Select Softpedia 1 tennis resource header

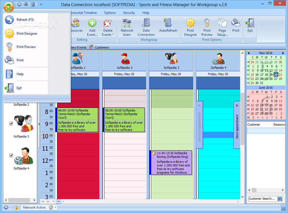point(85,61)
